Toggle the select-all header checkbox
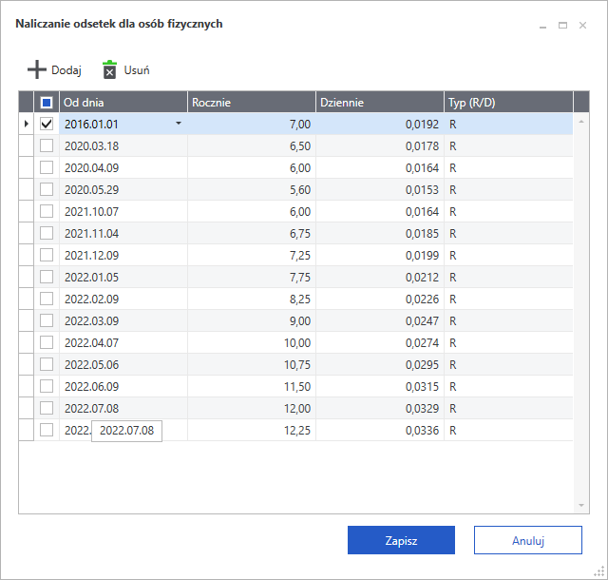This screenshot has height=580, width=608. click(47, 102)
